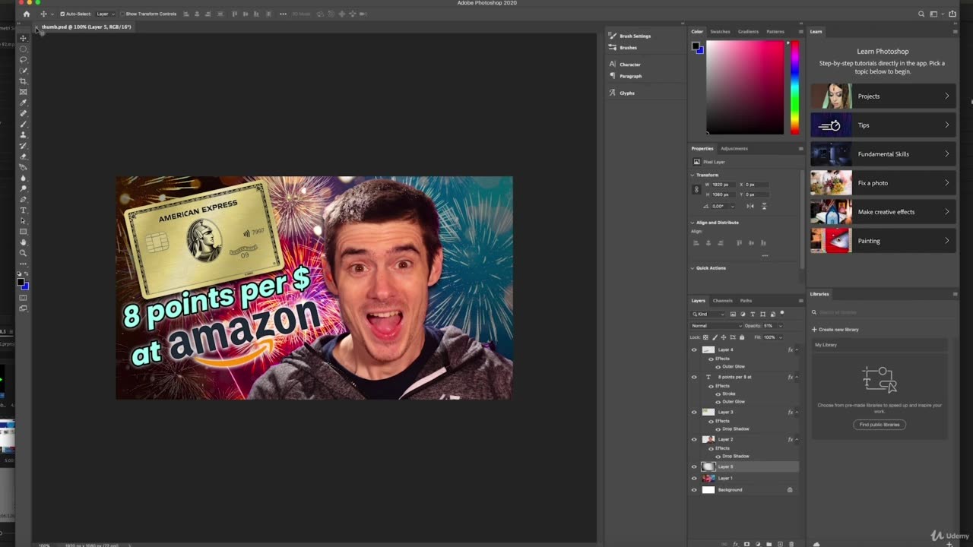Switch to the Adjustments tab

pos(734,149)
